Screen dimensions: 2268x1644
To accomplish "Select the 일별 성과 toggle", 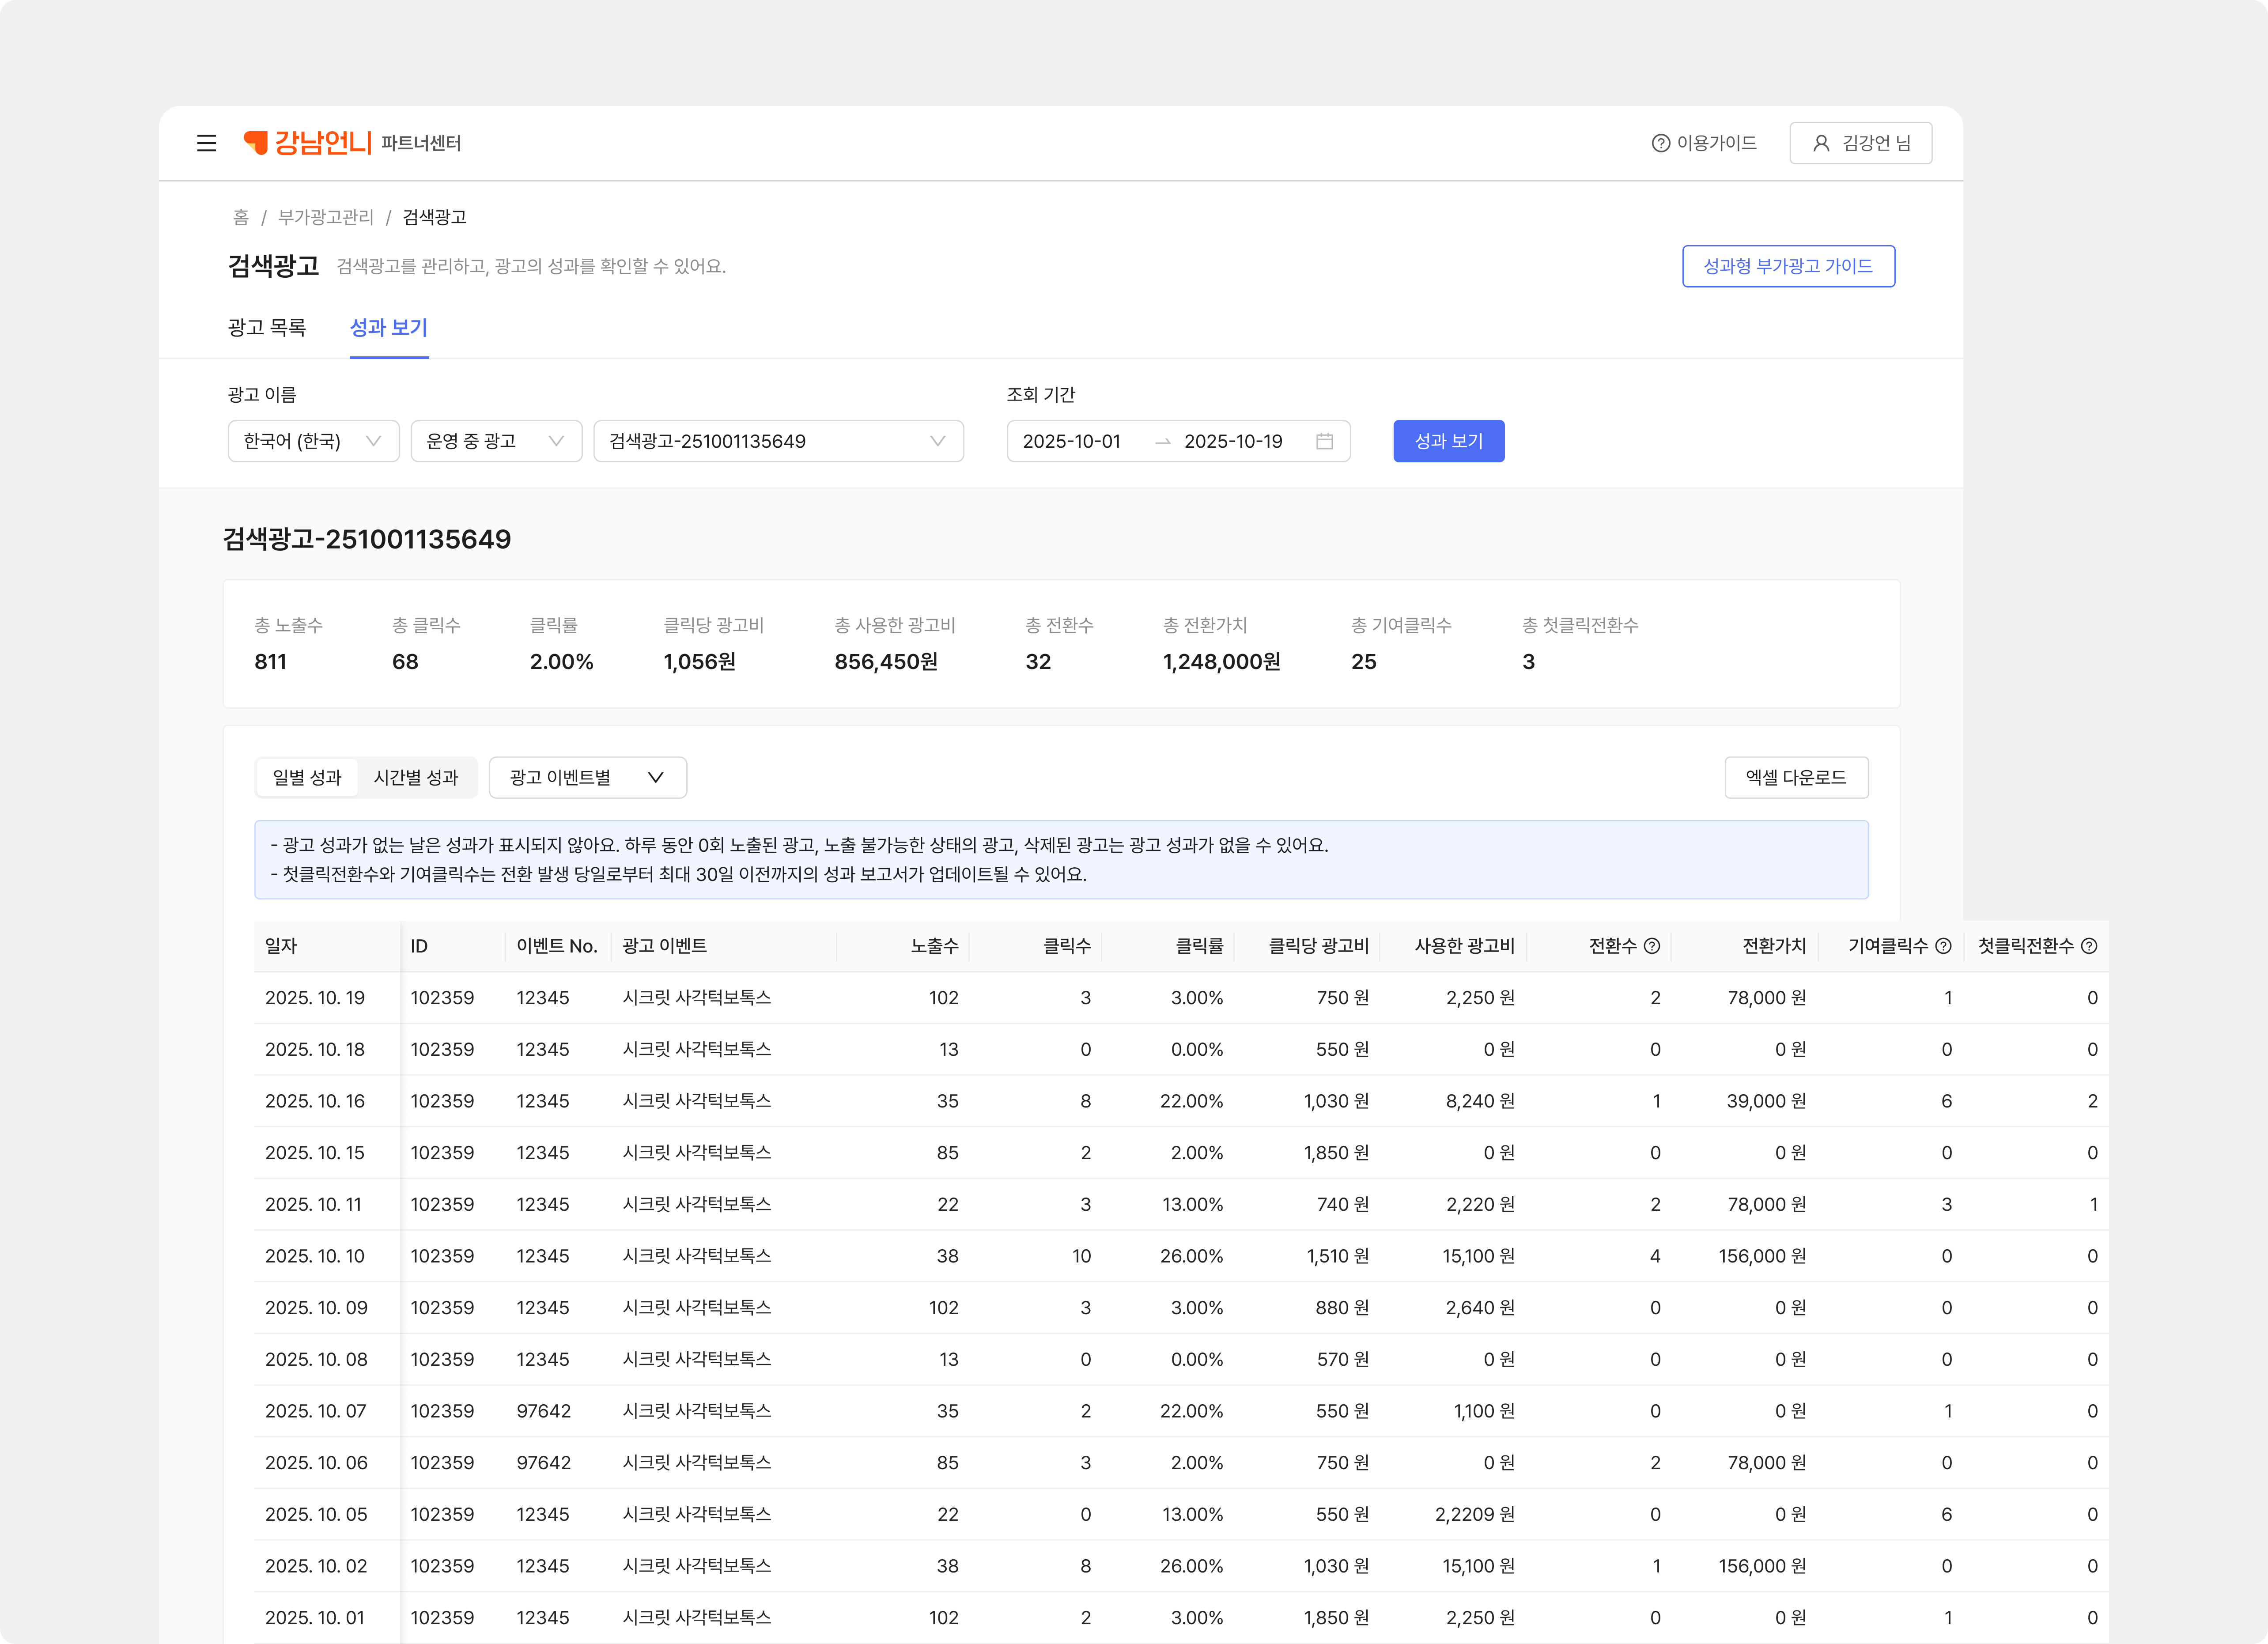I will click(x=307, y=777).
